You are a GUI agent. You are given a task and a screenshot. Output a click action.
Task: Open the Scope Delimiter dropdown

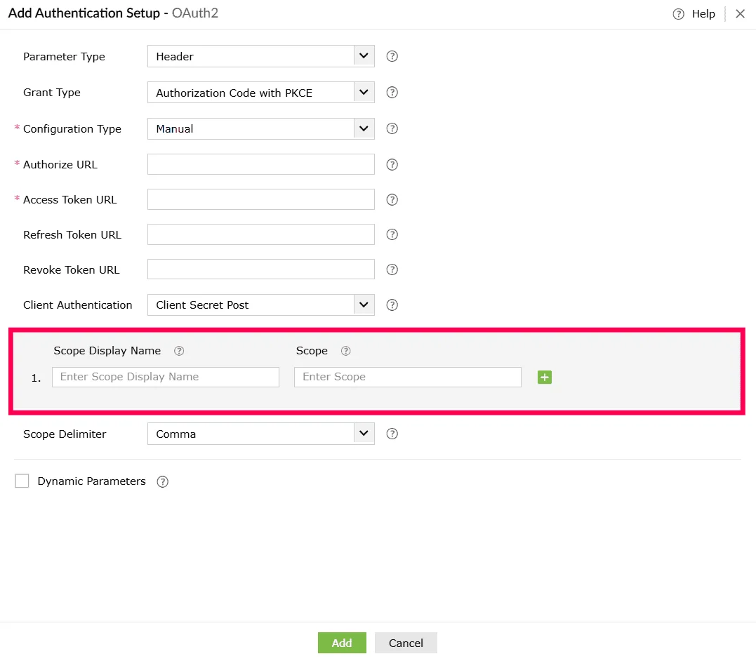click(261, 434)
